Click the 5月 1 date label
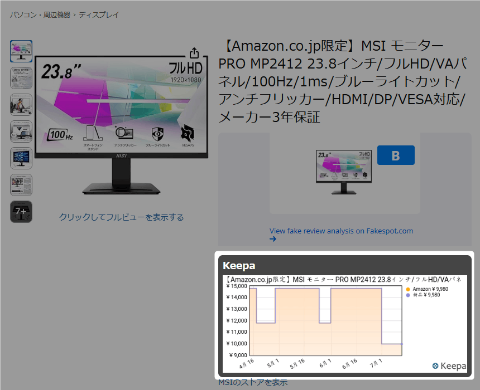The width and height of the screenshot is (480, 390). point(273,363)
